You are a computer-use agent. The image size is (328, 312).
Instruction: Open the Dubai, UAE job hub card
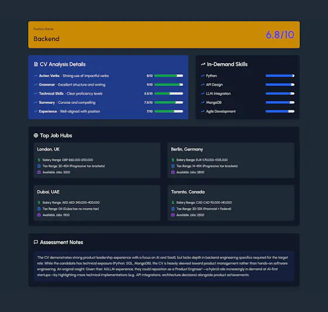coord(97,203)
